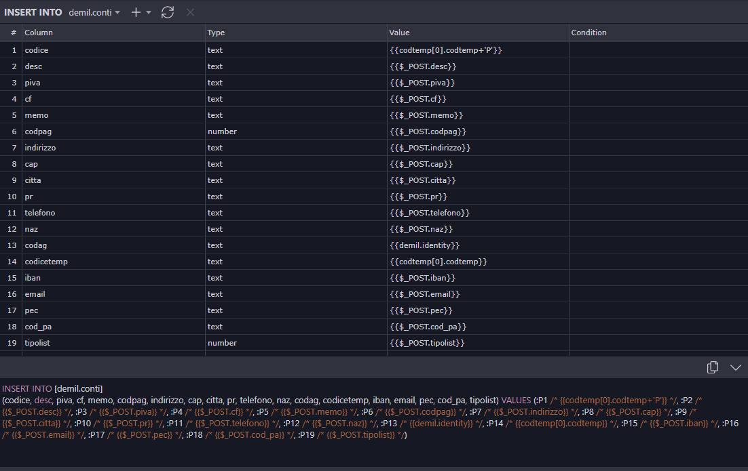Viewport: 748px width, 471px height.
Task: Open the demil.conti table dropdown
Action: [x=94, y=12]
